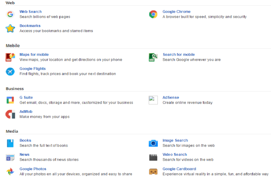
Task: Click 'Search thousands of news stories' text
Action: (x=49, y=160)
